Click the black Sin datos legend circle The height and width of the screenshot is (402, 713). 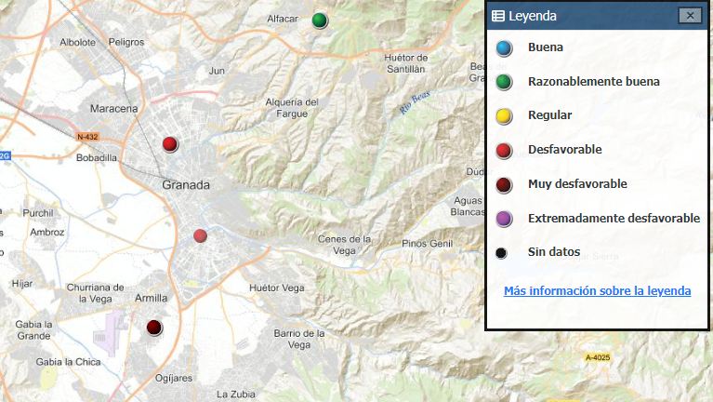pyautogui.click(x=502, y=252)
